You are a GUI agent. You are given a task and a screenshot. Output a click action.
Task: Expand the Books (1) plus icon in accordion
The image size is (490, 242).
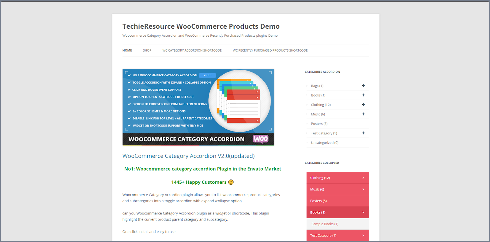point(363,95)
